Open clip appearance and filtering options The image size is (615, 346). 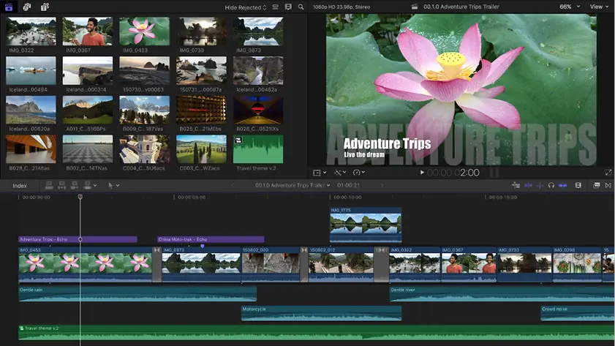(x=288, y=7)
